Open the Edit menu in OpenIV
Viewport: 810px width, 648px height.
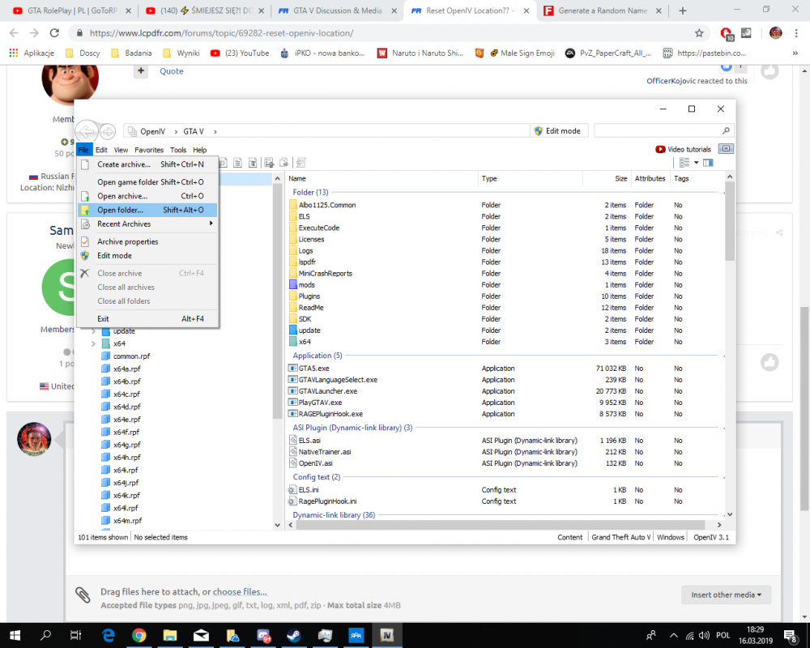point(101,150)
